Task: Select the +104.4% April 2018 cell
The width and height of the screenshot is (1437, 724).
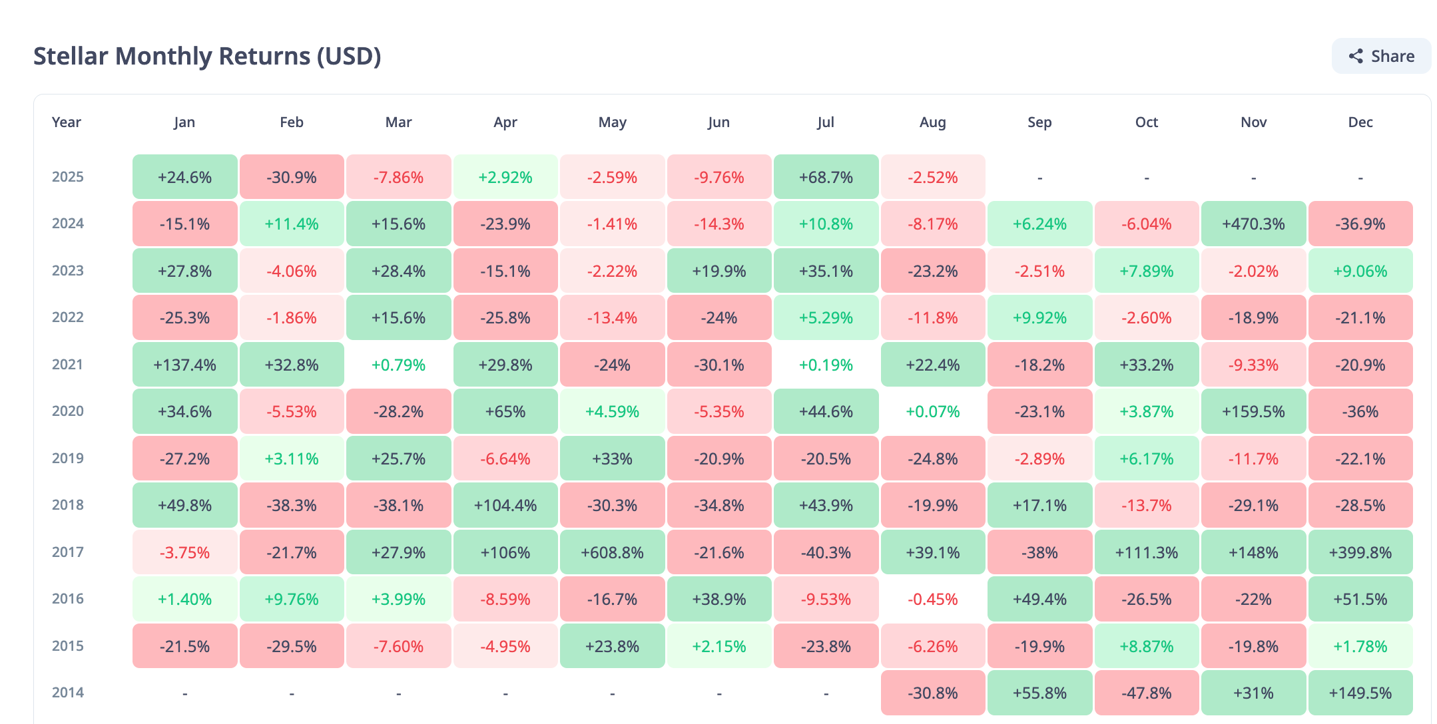Action: coord(505,506)
